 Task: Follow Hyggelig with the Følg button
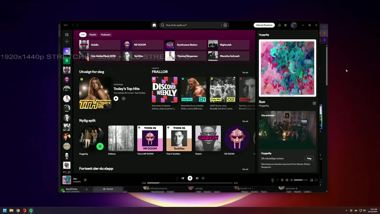click(x=309, y=159)
